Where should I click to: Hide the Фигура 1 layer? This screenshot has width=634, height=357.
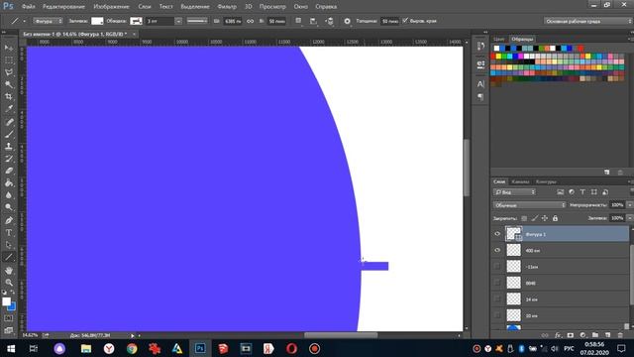point(497,234)
